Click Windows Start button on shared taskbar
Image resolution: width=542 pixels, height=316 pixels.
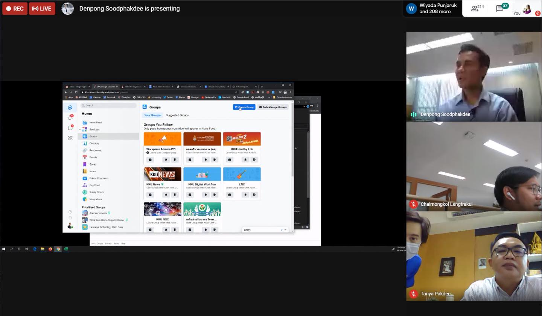click(4, 249)
